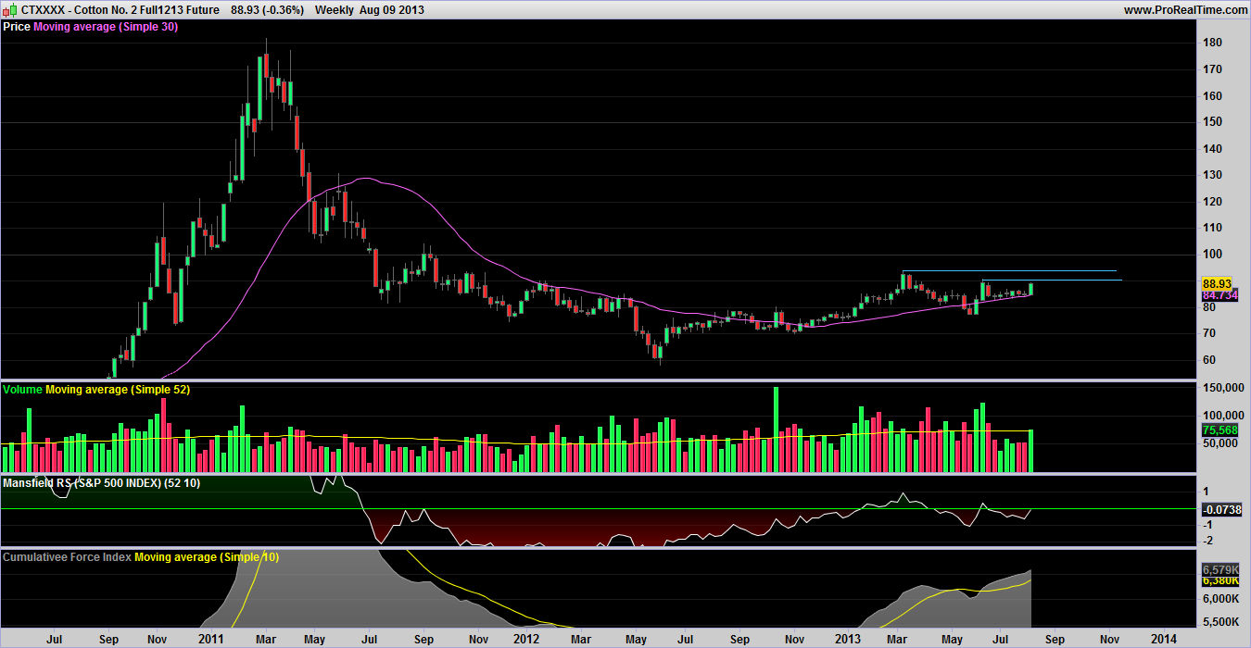Screen dimensions: 1251x648
Task: Select the Volume indicator label
Action: [x=22, y=390]
